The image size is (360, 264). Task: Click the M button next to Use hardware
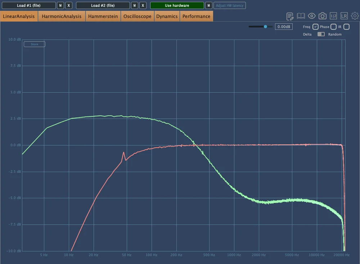208,5
